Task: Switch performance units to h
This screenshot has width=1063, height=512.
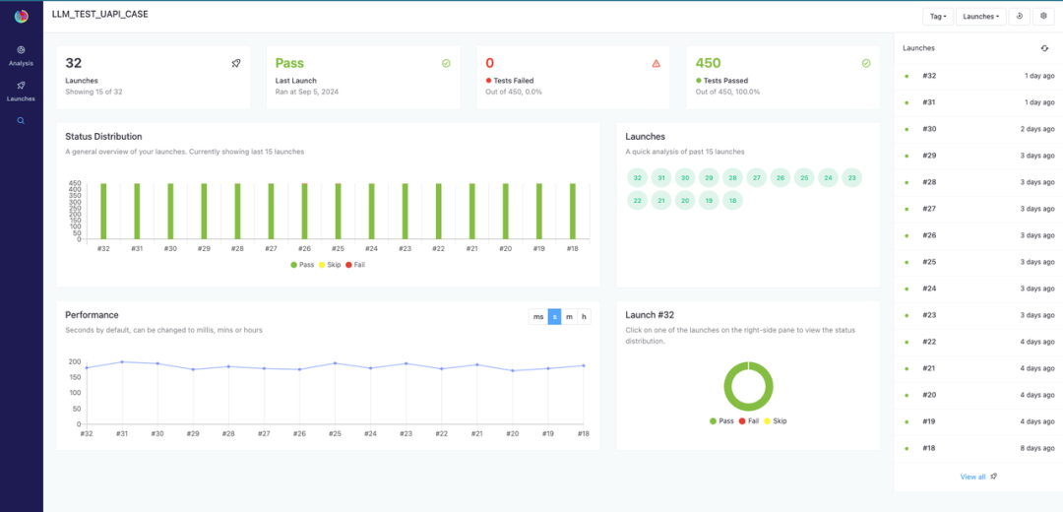Action: [584, 317]
